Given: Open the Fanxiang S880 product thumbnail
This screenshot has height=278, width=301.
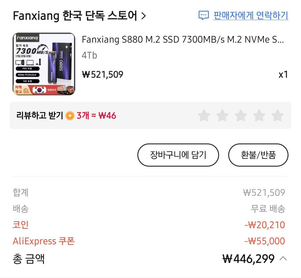Looking at the screenshot, I should [x=44, y=64].
